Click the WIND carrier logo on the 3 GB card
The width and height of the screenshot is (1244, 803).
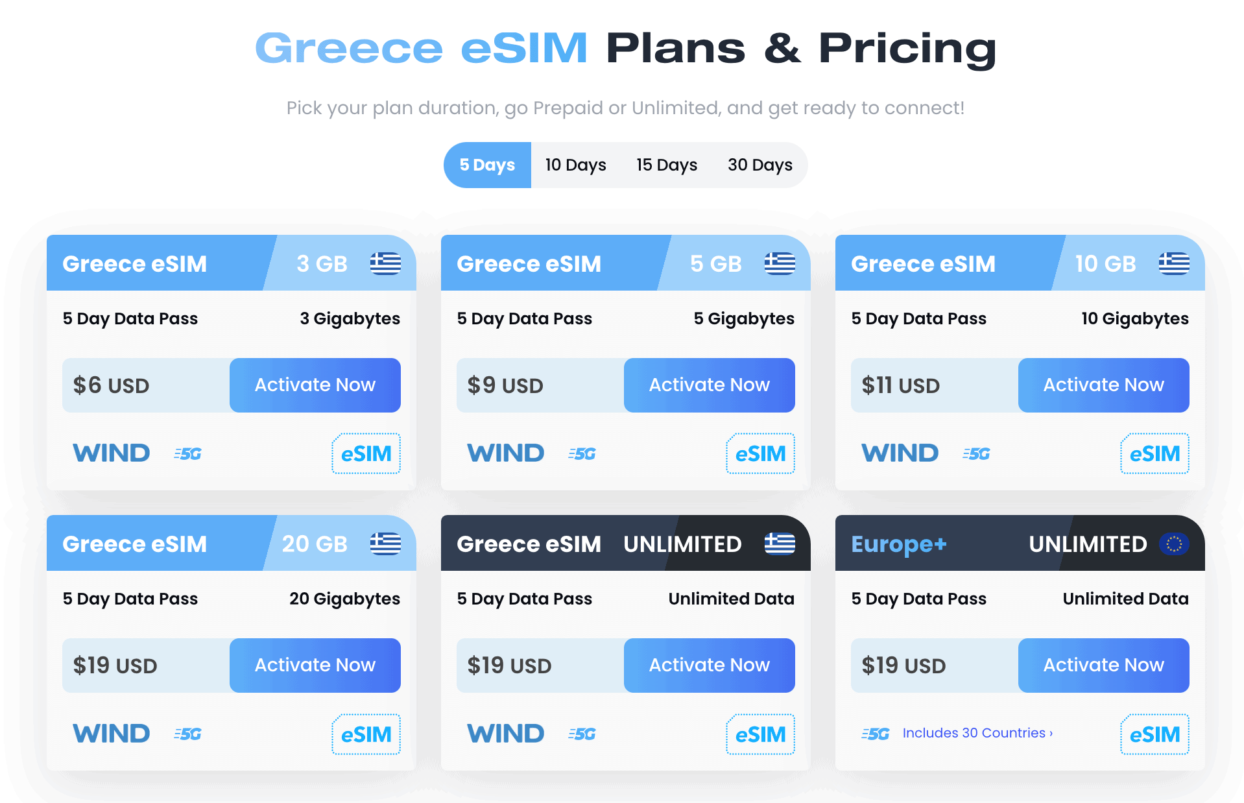111,453
